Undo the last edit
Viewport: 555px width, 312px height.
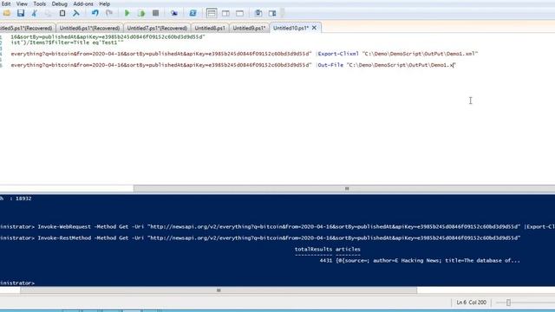click(95, 14)
